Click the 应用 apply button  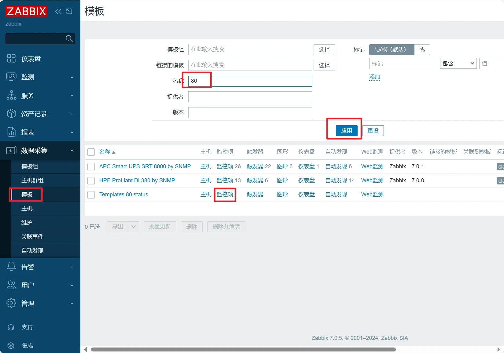click(x=347, y=131)
